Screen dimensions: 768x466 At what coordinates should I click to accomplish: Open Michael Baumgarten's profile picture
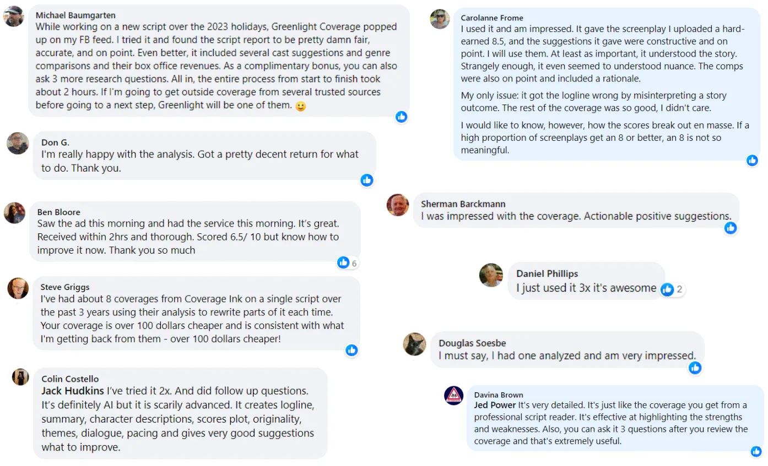point(13,17)
